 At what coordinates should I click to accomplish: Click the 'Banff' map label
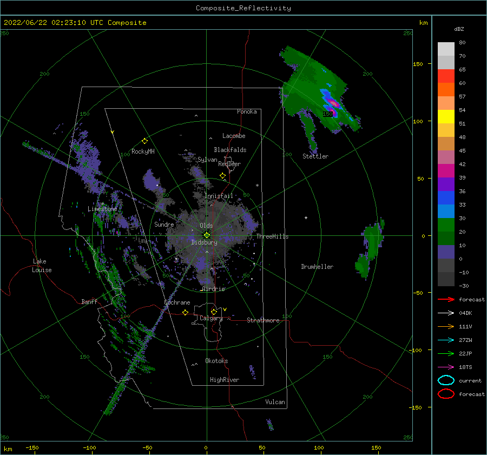pyautogui.click(x=89, y=301)
